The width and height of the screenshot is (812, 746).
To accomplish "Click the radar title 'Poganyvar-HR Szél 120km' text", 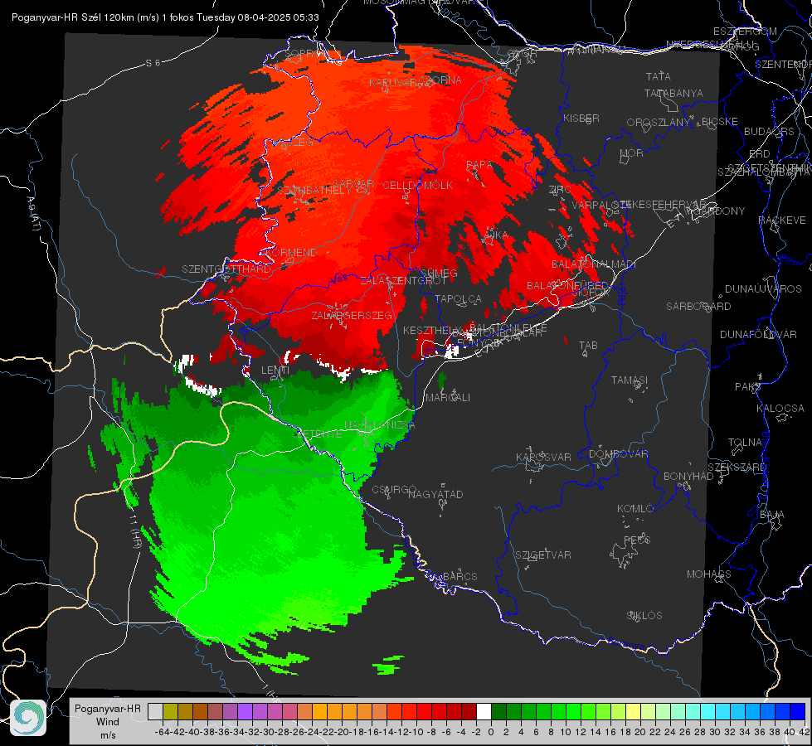I will [x=73, y=17].
